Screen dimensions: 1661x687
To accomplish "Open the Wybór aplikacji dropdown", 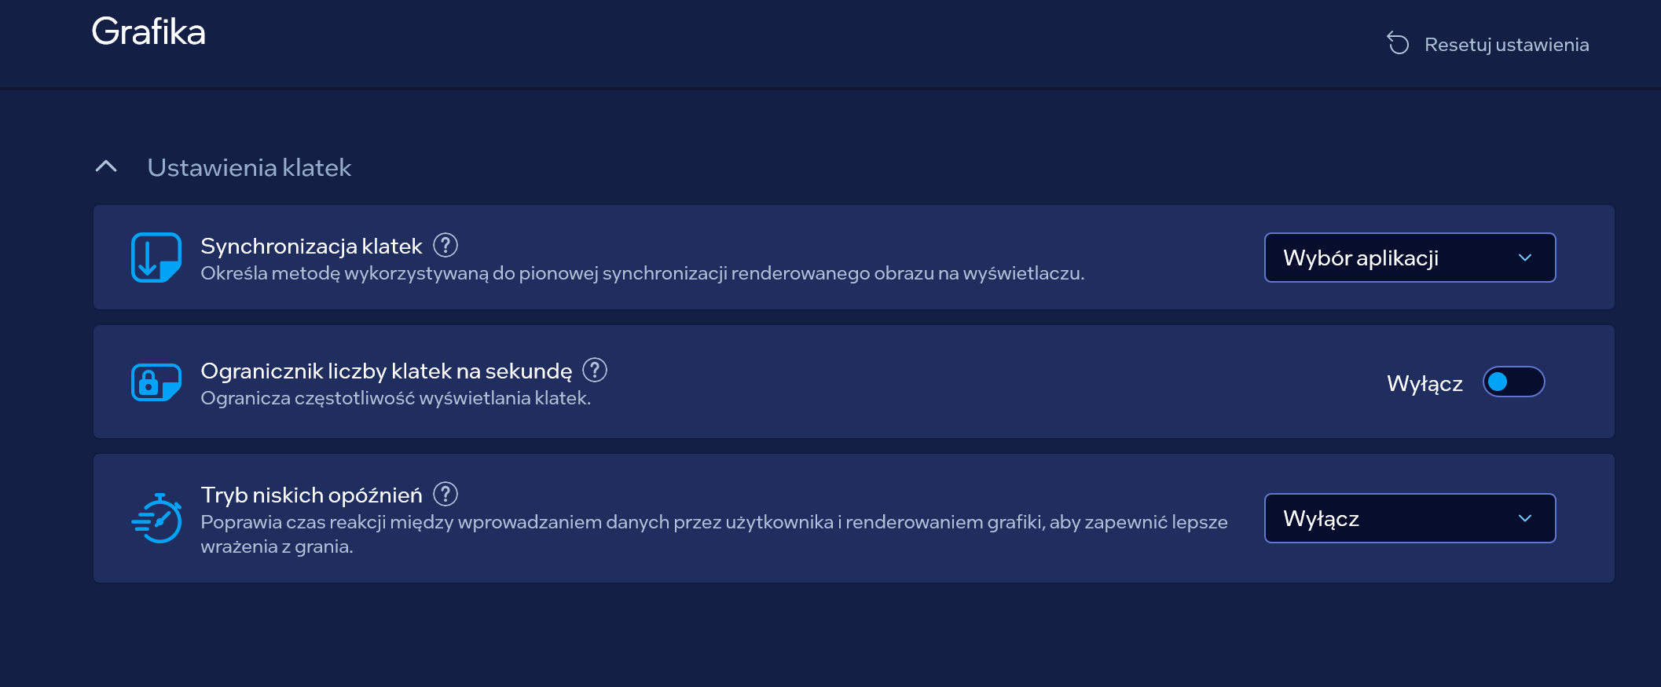I will pyautogui.click(x=1409, y=258).
